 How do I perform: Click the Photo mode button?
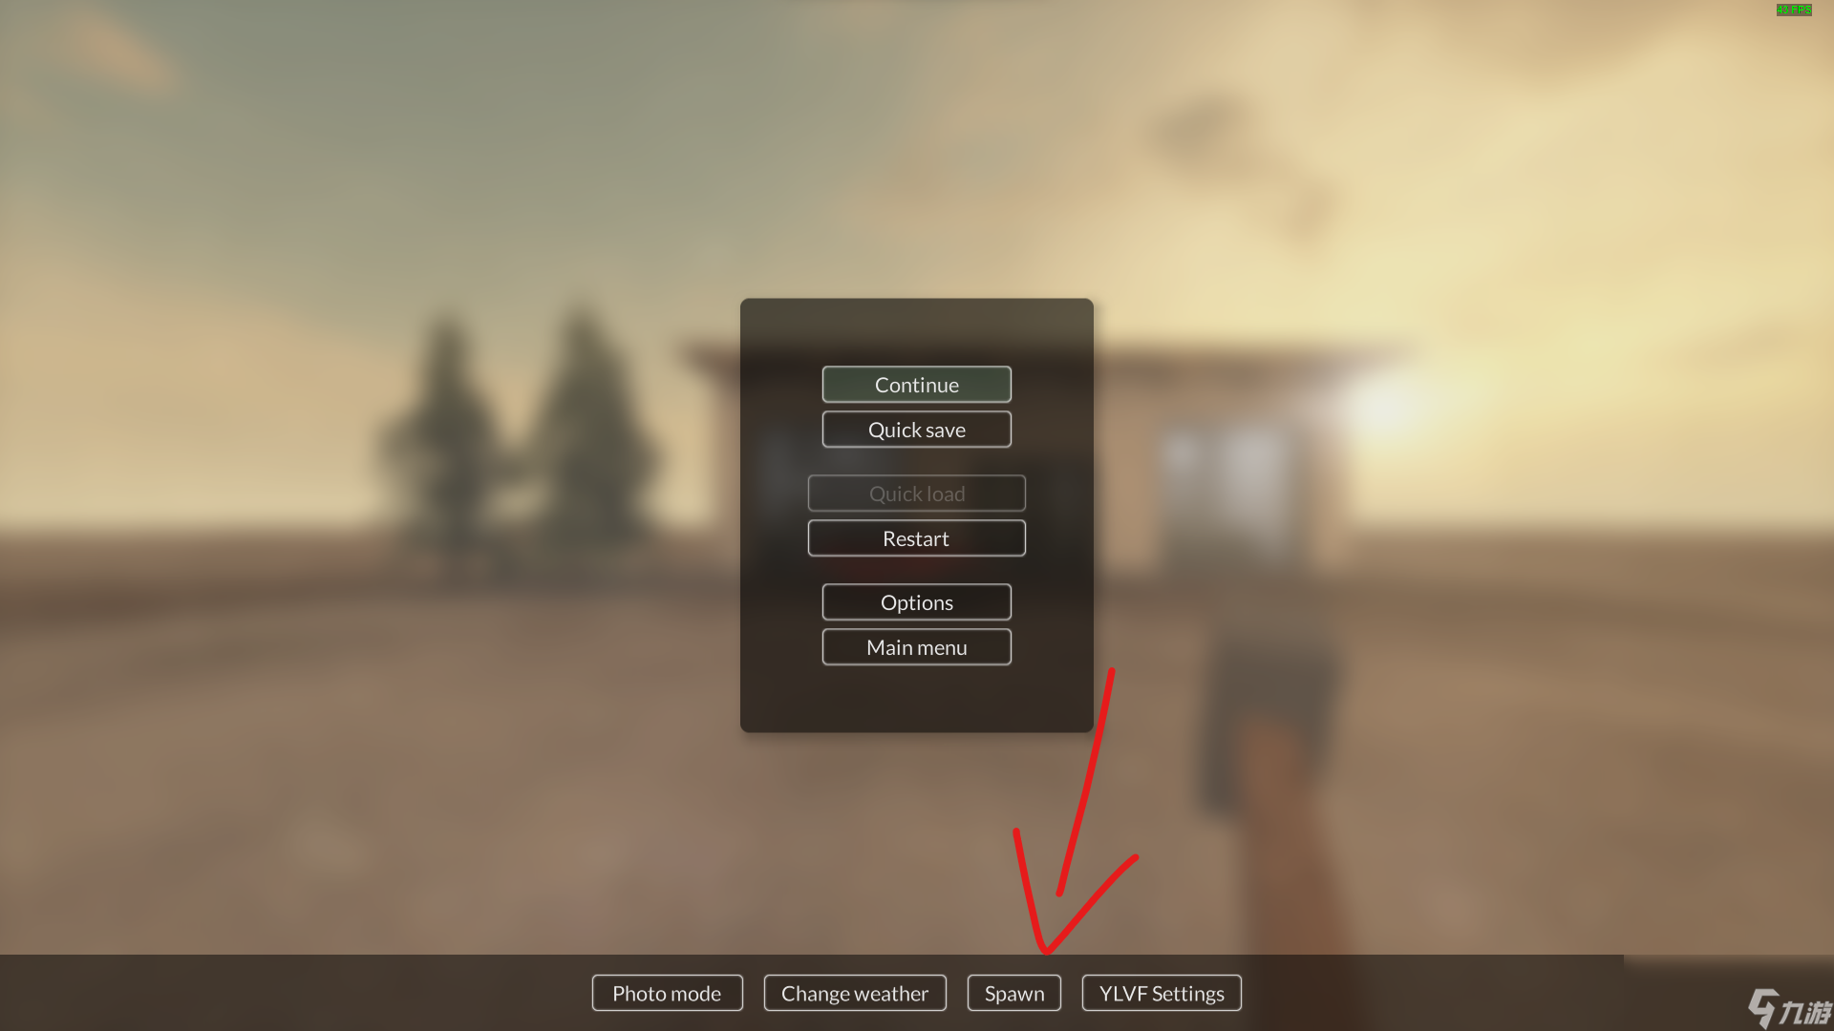click(667, 992)
